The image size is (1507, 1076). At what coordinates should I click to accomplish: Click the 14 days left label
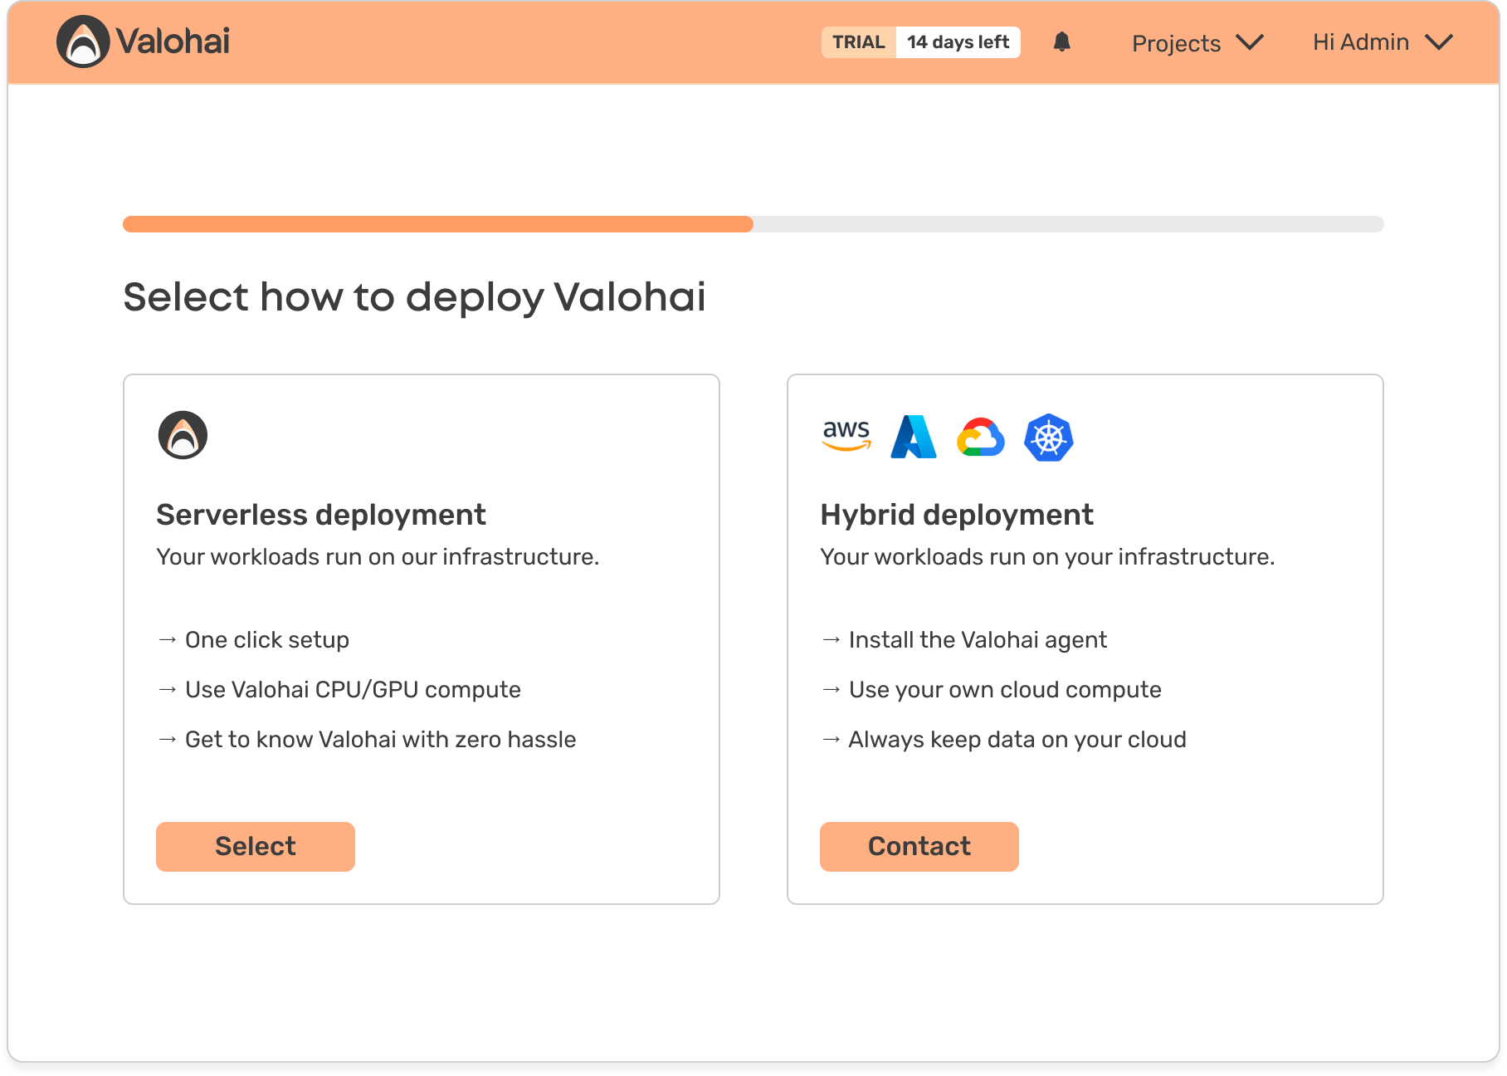[958, 42]
